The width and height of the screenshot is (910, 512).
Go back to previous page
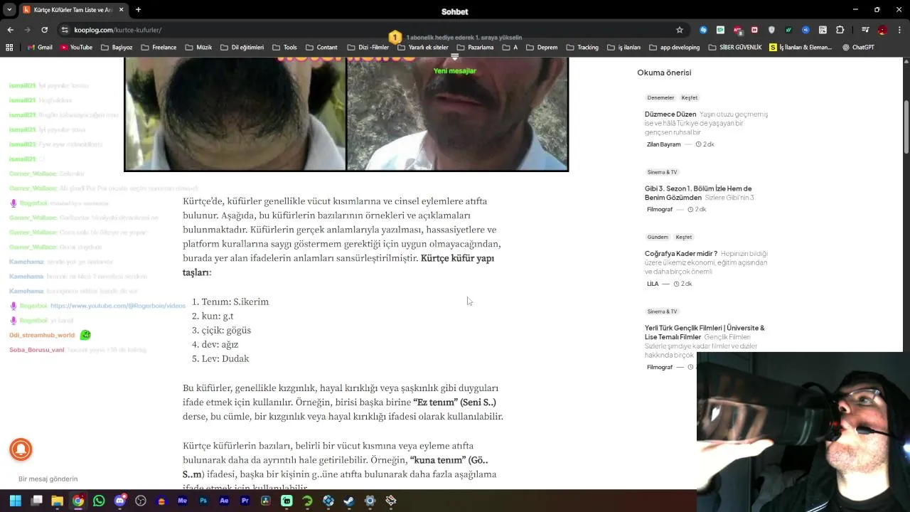pos(10,30)
